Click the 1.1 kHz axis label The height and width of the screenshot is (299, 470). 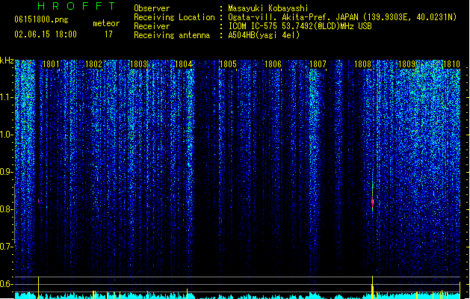[x=6, y=97]
